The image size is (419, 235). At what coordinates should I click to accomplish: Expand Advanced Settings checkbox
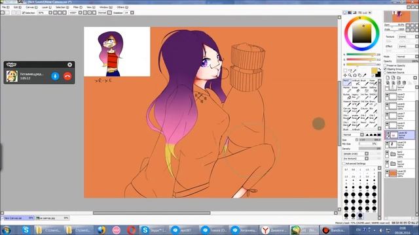point(344,164)
